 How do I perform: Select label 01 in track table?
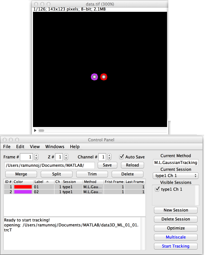tap(44, 187)
